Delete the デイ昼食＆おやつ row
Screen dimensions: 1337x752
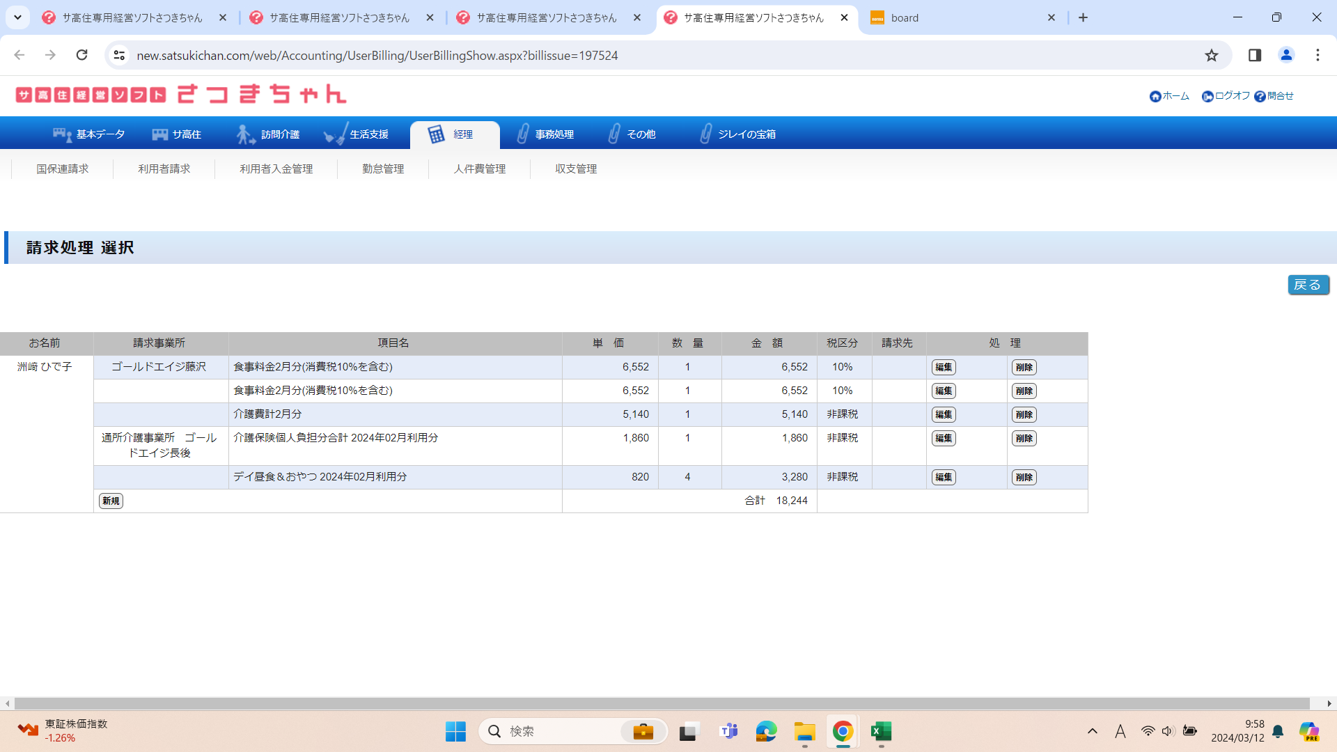[1024, 477]
